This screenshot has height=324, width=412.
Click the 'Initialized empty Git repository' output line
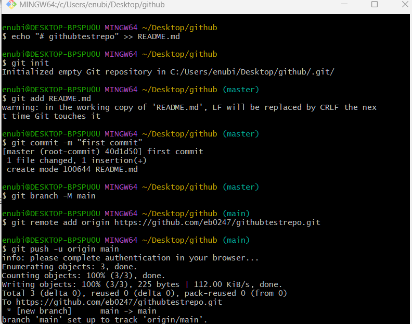(x=168, y=72)
